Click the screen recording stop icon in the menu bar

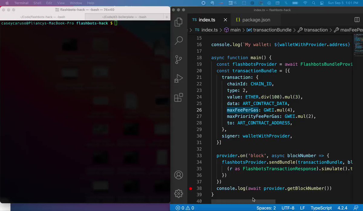coord(204,3)
